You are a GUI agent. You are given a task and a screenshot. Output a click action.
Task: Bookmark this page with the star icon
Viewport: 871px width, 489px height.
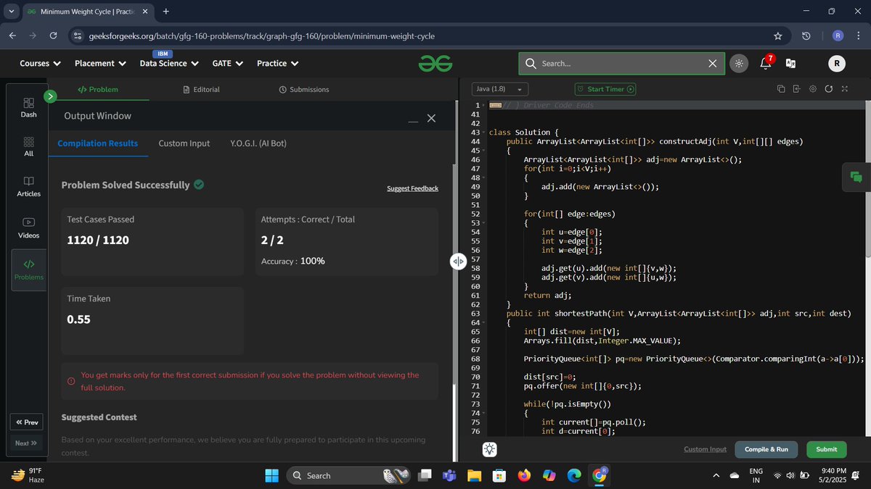pyautogui.click(x=778, y=35)
